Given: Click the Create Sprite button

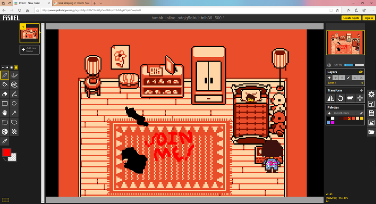Looking at the screenshot, I should (351, 18).
